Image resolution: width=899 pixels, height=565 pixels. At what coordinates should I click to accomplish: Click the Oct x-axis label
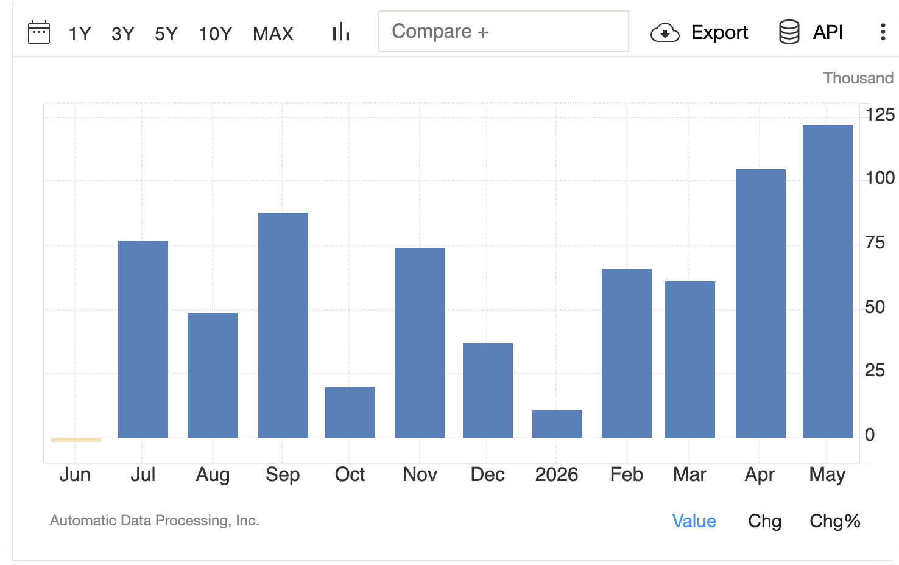(x=350, y=474)
